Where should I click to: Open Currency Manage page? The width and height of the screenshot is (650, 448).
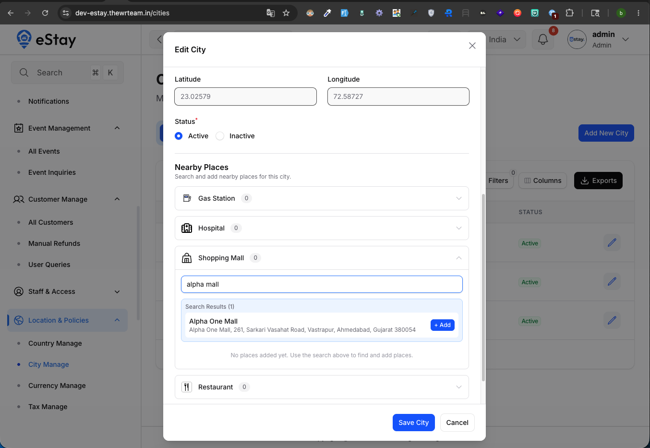pos(57,386)
